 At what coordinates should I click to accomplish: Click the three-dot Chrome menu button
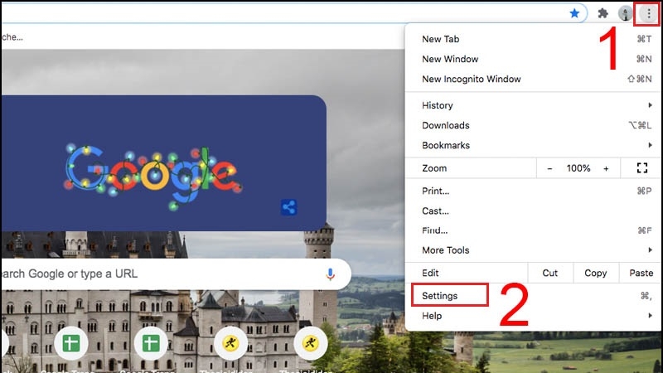[x=649, y=13]
